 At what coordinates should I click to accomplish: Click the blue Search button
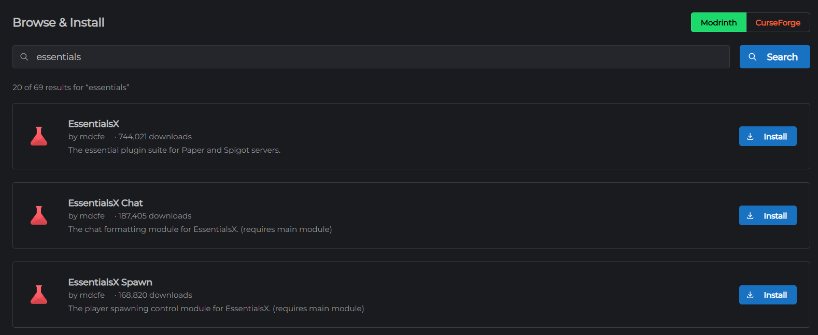click(774, 57)
